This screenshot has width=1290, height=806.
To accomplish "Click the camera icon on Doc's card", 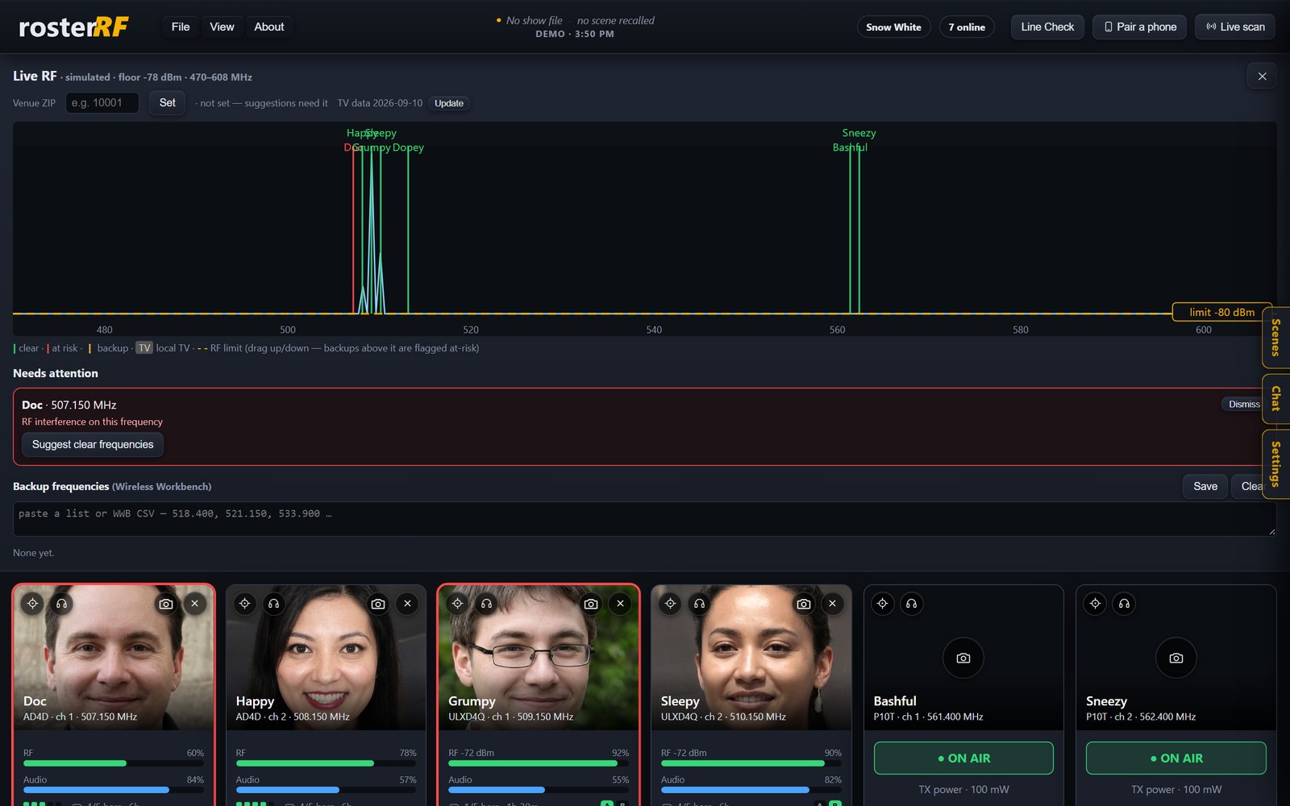I will coord(166,604).
